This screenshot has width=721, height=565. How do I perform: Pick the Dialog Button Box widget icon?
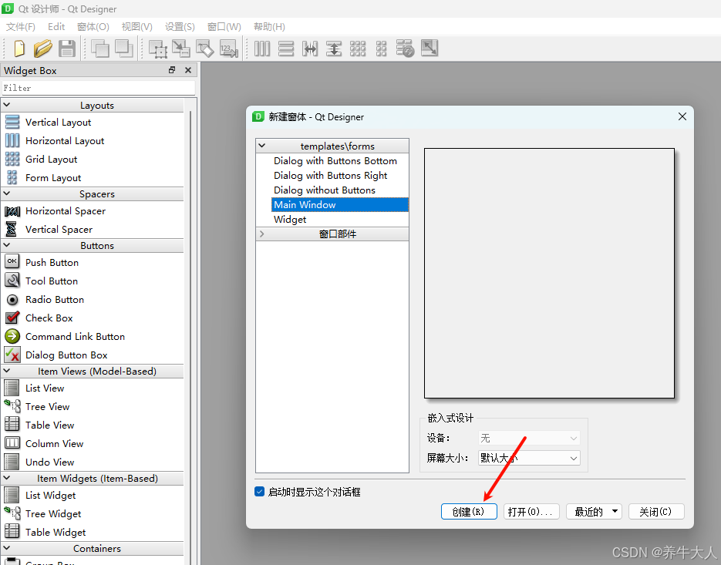click(12, 355)
